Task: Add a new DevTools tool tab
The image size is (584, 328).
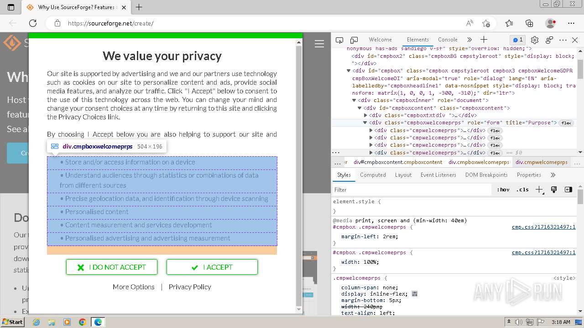Action: 484,40
